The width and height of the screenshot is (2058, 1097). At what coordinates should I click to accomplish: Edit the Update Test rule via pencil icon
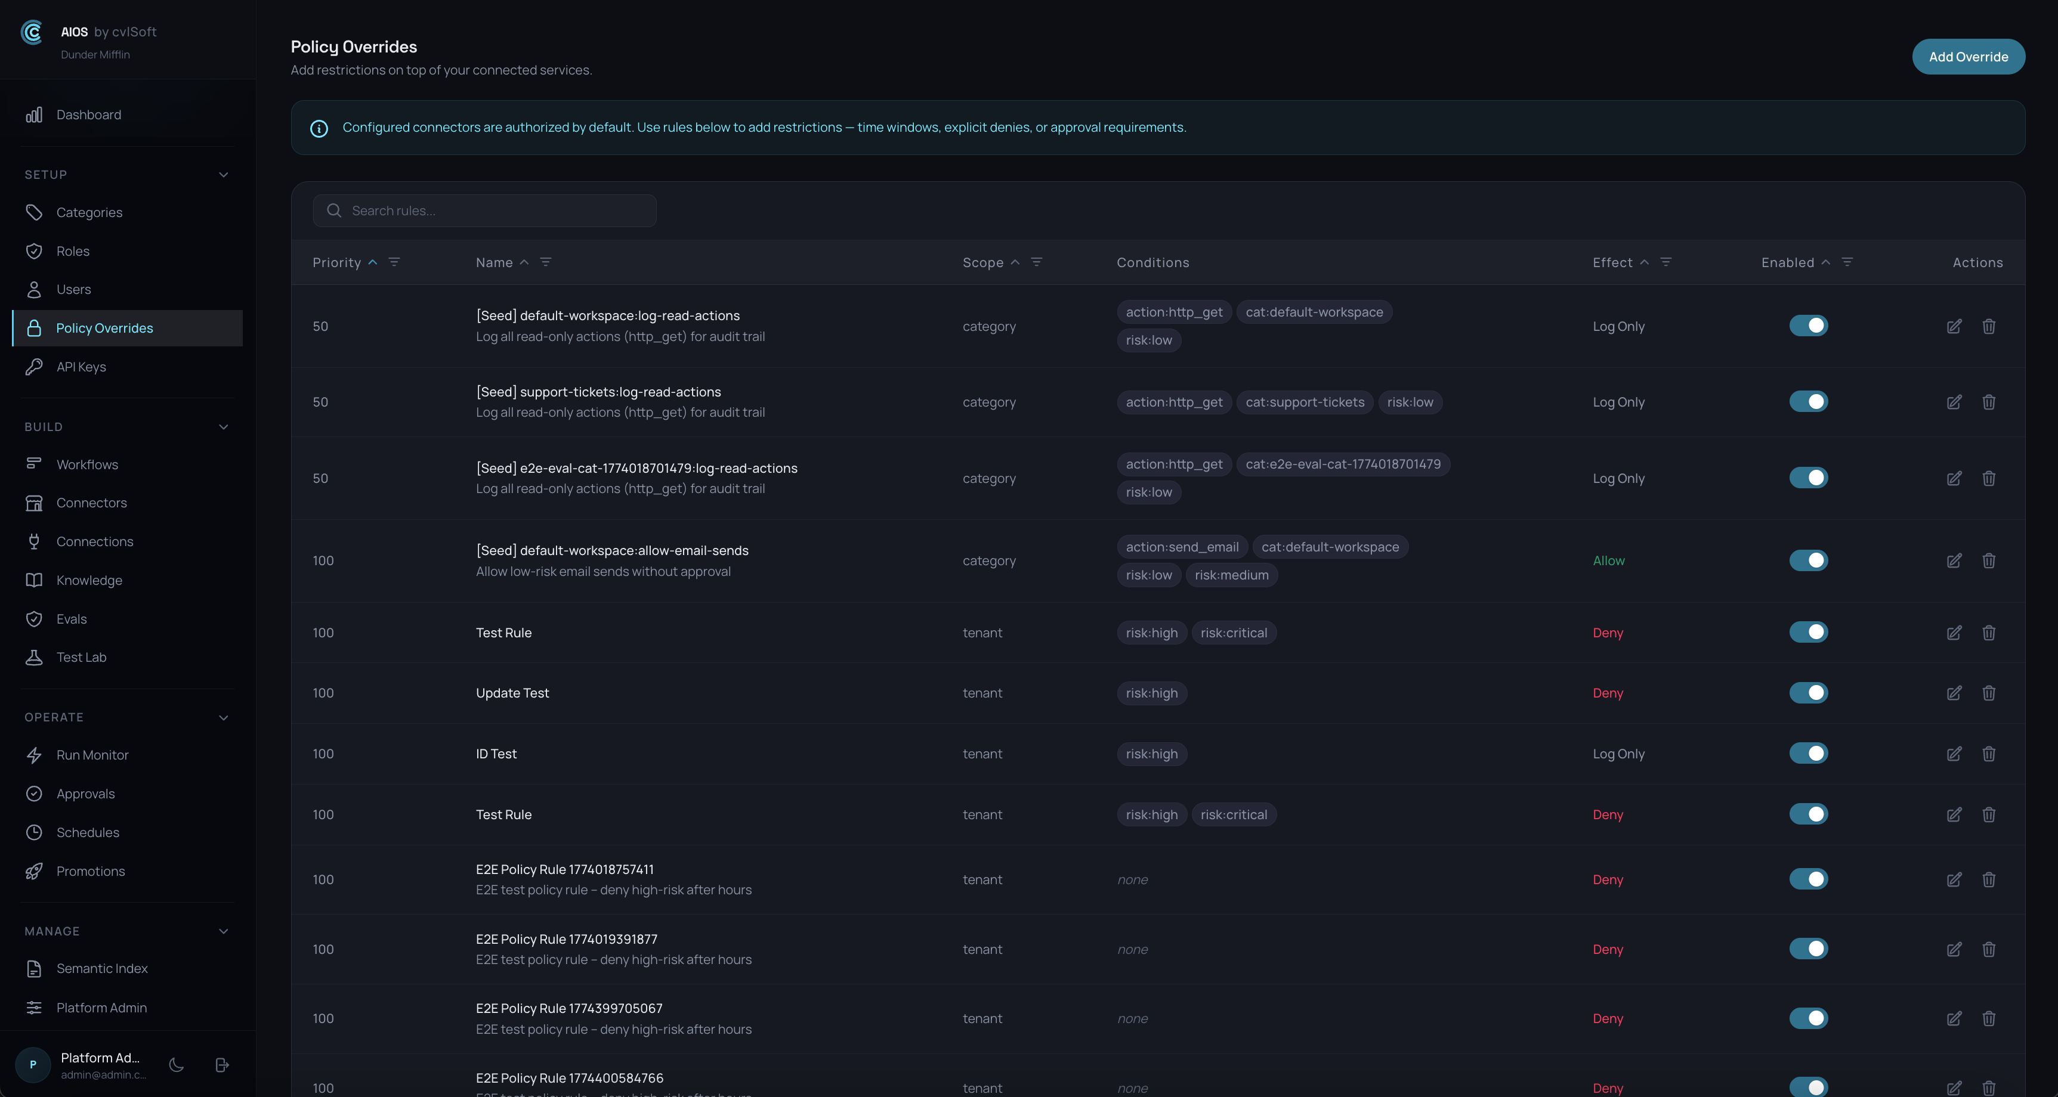(1955, 693)
